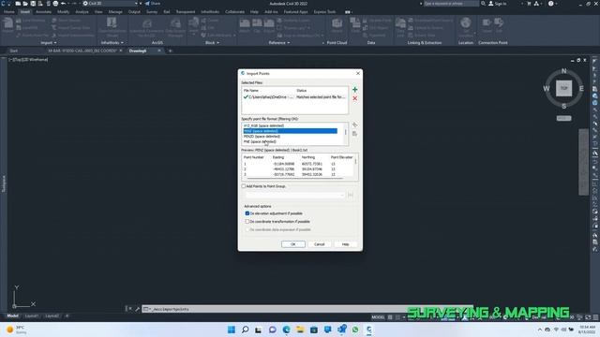Click the preview table horizontal scrollbar
This screenshot has width=600, height=337.
(294, 178)
